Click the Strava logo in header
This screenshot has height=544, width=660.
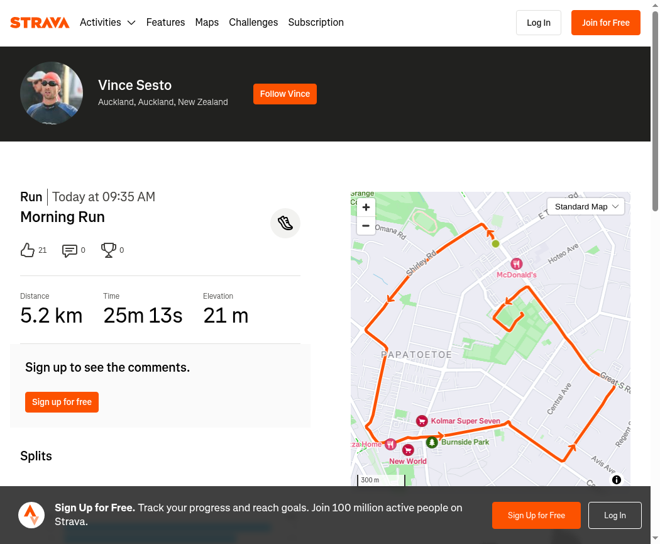point(40,22)
